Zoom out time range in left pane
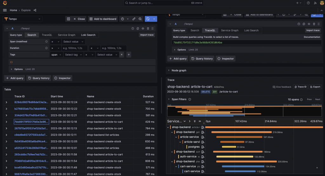This screenshot has height=176, width=325. [140, 19]
